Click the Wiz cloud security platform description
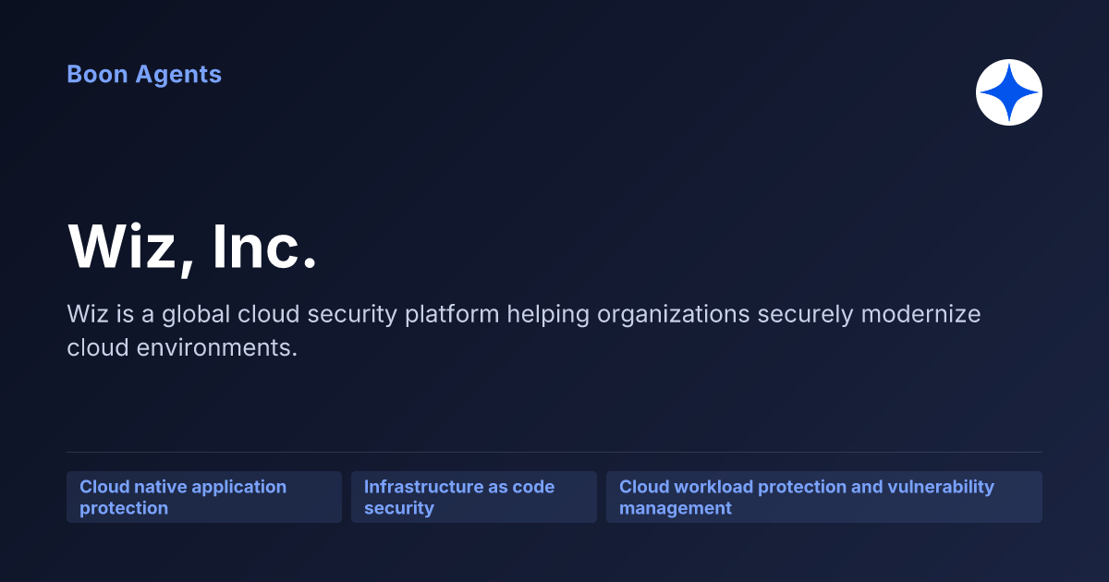This screenshot has width=1109, height=582. [524, 332]
